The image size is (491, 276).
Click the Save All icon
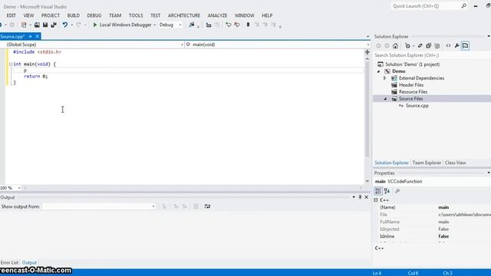[x=54, y=25]
